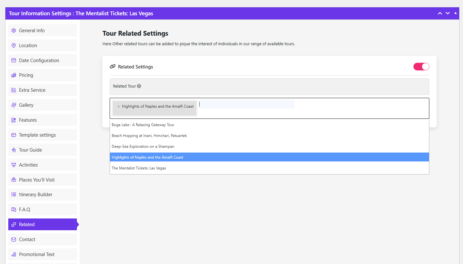Click the Gallery sidebar icon

[14, 105]
